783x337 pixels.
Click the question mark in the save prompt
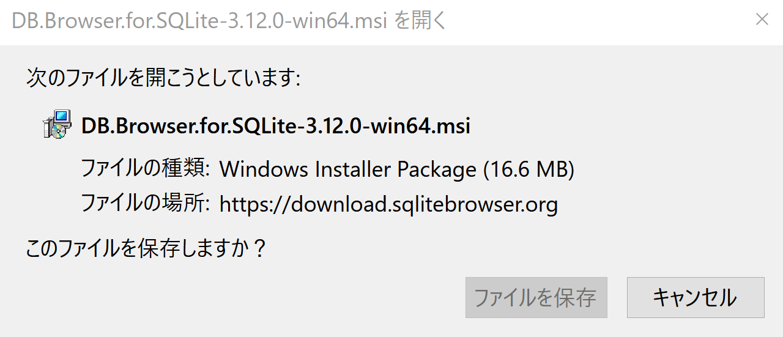point(259,248)
